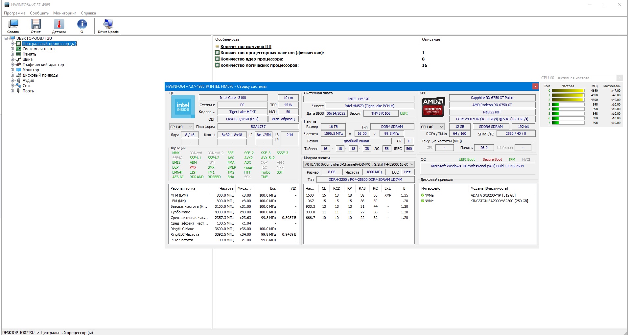628x335 pixels.
Task: Open the CPU #0 selector dropdown
Action: coord(181,127)
